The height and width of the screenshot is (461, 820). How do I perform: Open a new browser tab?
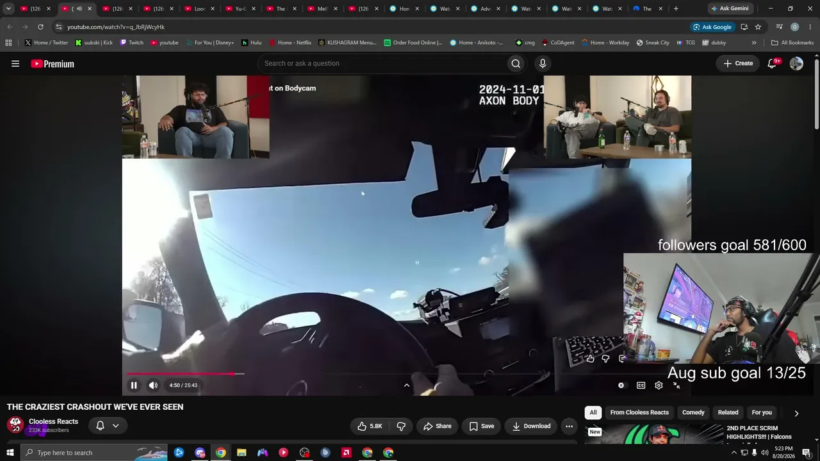coord(676,8)
